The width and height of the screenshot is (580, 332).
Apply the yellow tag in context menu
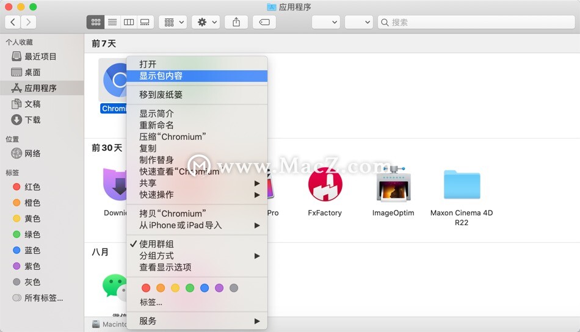(175, 288)
